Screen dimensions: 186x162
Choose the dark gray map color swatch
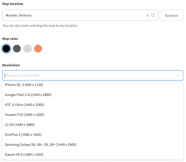[17, 49]
